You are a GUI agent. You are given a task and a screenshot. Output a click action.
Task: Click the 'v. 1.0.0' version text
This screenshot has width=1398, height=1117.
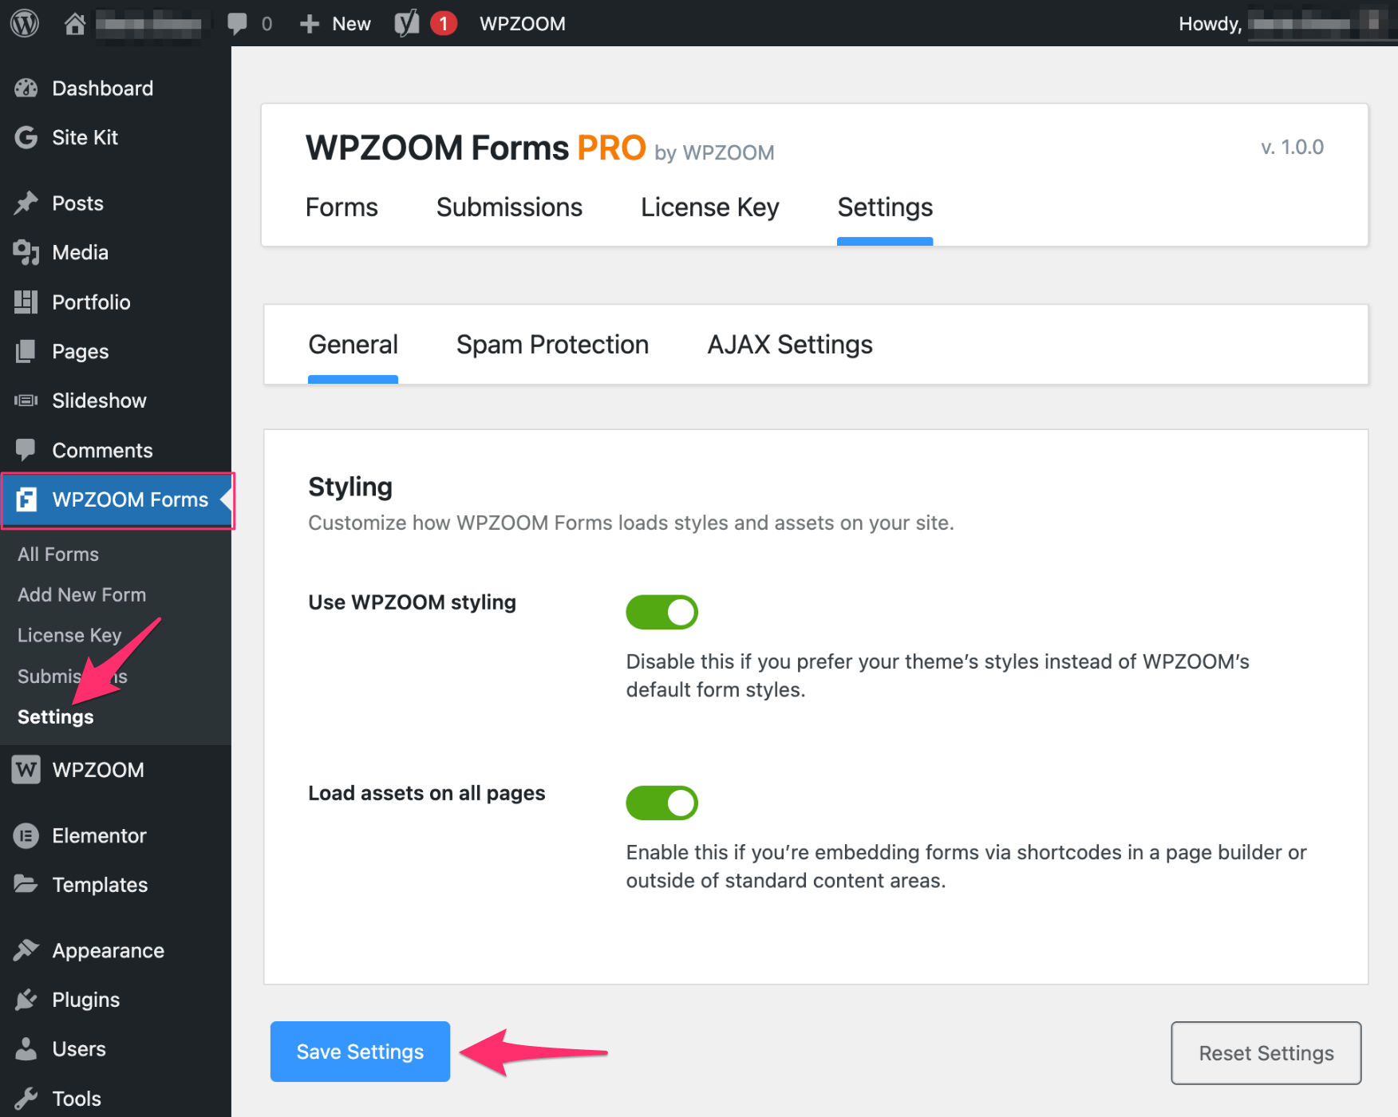pyautogui.click(x=1292, y=147)
